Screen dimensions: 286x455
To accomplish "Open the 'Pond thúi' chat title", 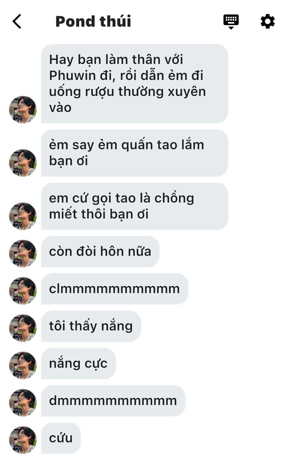I will 93,21.
